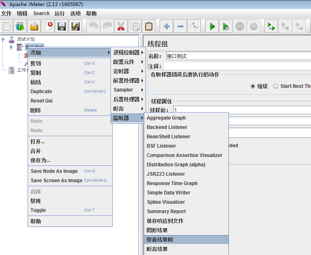Click the 名称 input field
The height and width of the screenshot is (255, 311).
(238, 56)
